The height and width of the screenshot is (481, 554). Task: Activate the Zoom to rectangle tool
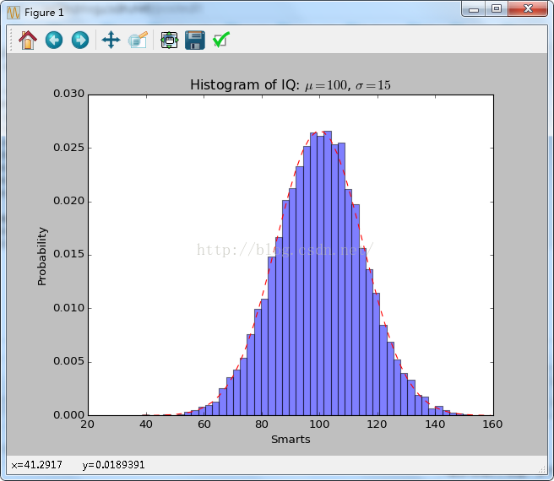138,40
